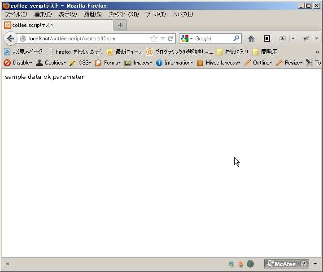Select the coffee scriptテスト tab
The image size is (323, 272).
pyautogui.click(x=58, y=25)
